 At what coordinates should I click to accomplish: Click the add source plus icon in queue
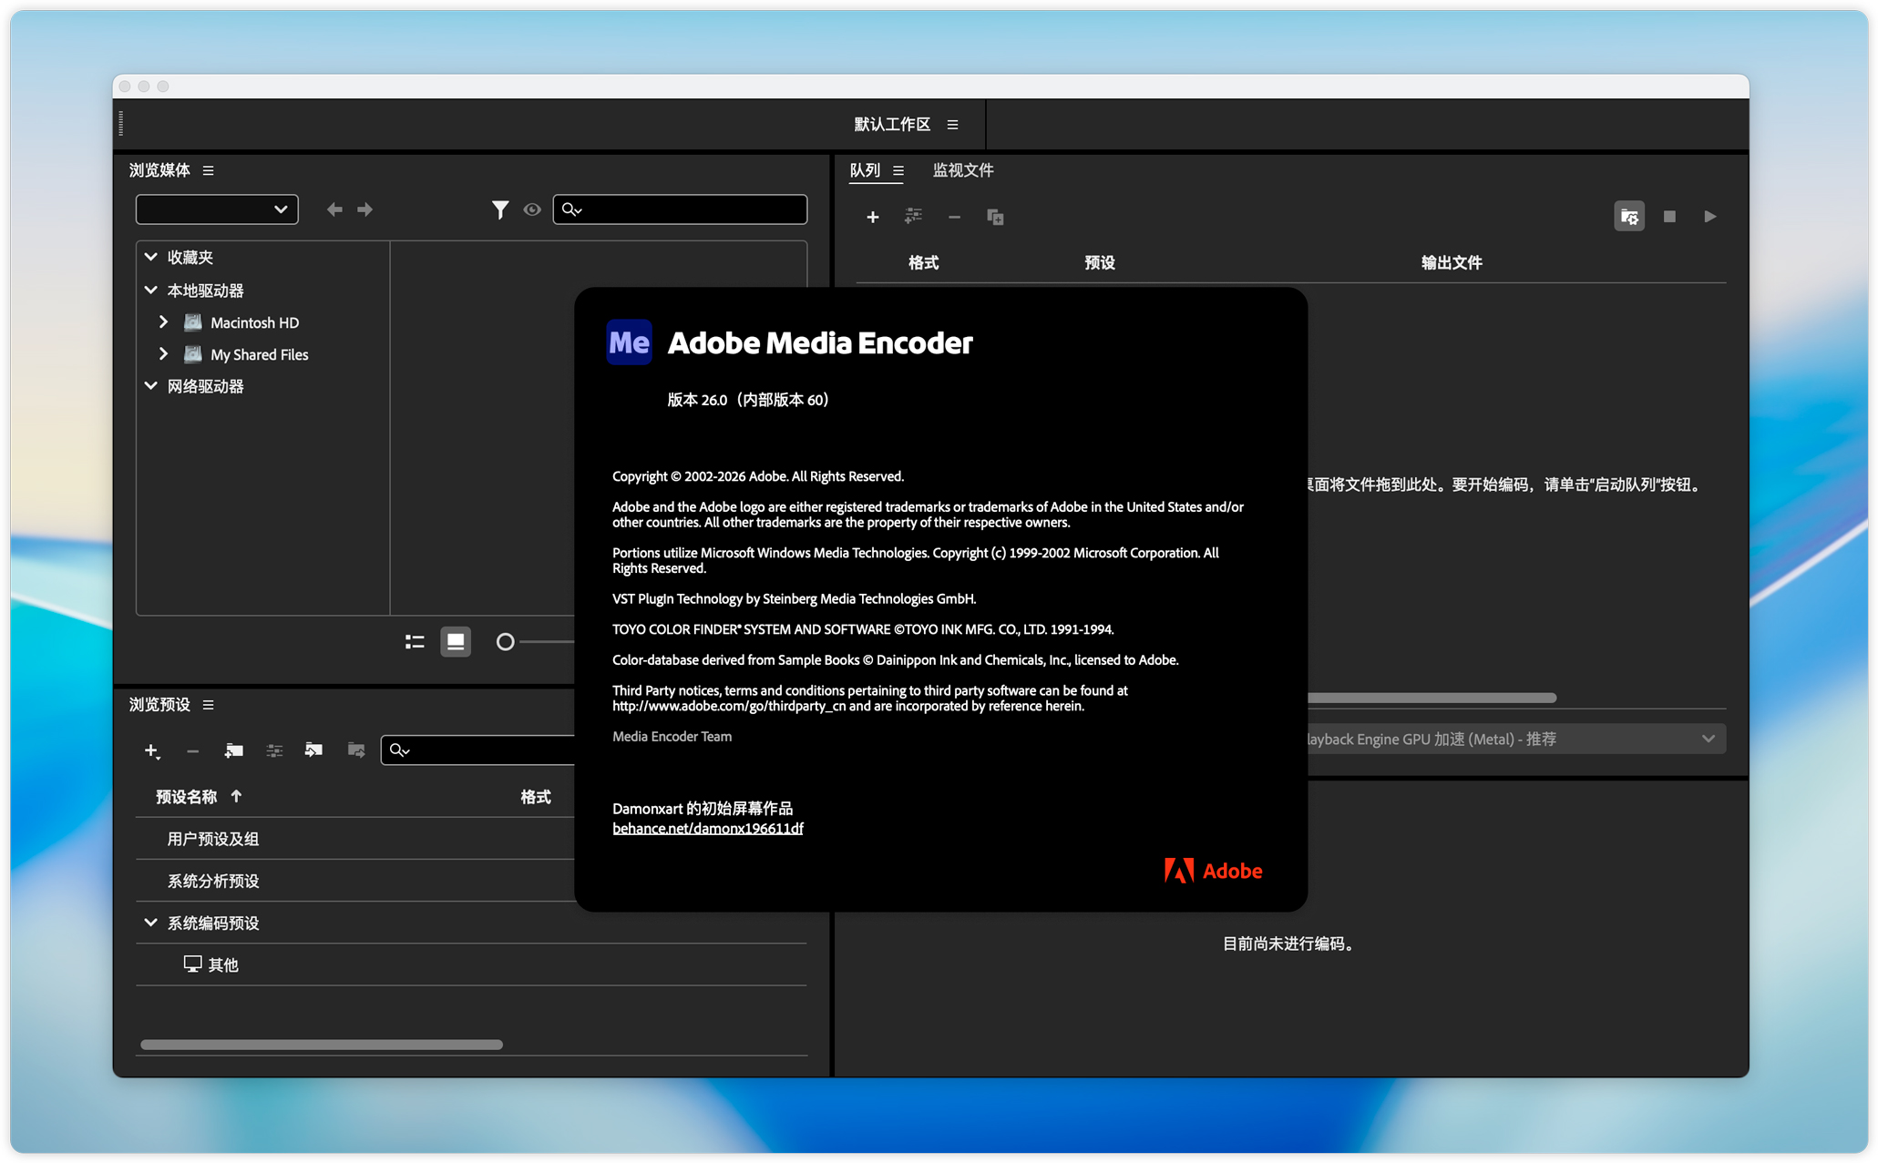tap(872, 217)
